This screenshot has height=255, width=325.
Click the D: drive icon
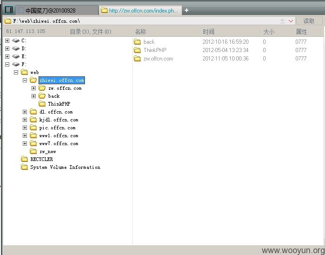click(x=16, y=48)
